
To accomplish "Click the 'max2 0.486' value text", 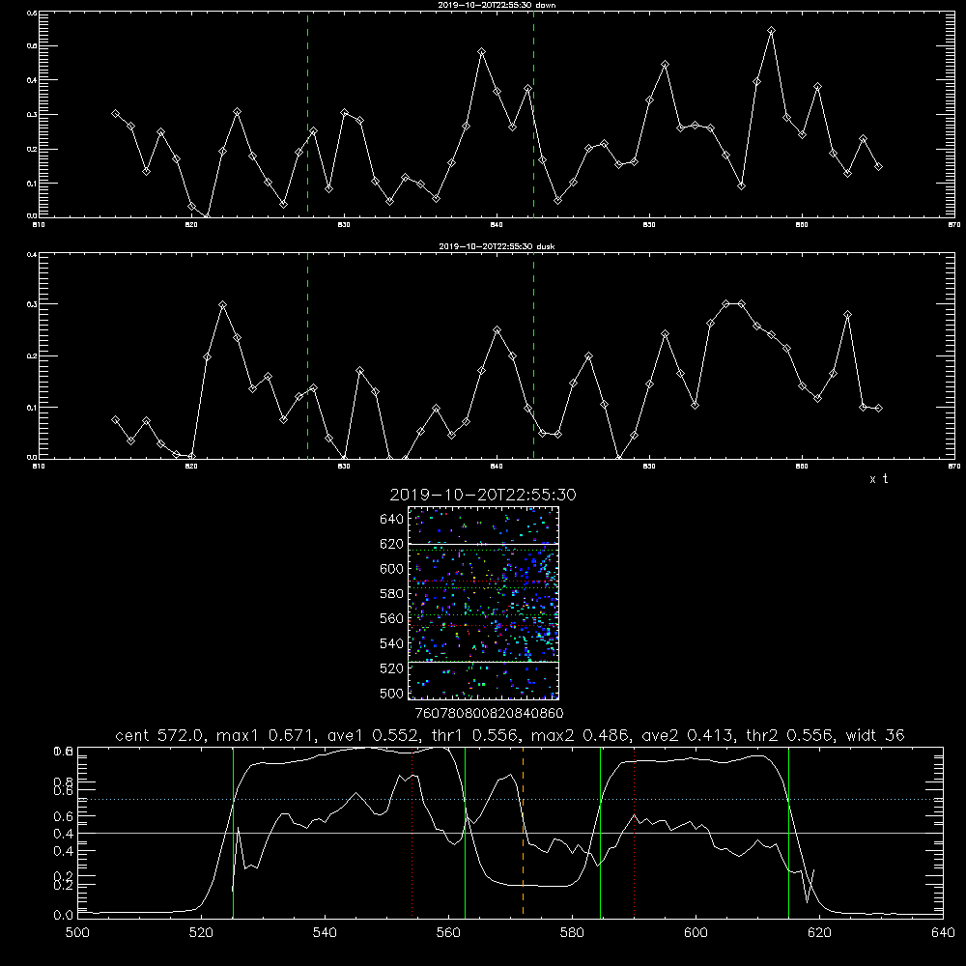I will (x=582, y=735).
